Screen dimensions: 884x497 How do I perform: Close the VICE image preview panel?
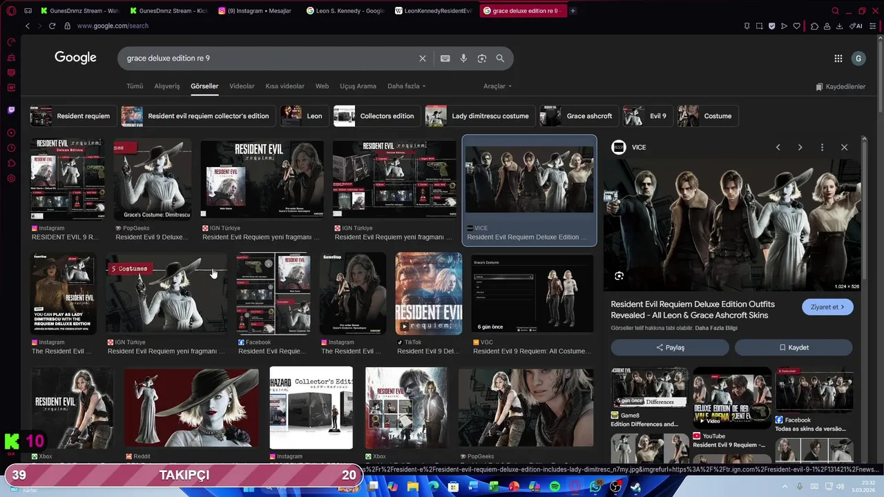[844, 147]
